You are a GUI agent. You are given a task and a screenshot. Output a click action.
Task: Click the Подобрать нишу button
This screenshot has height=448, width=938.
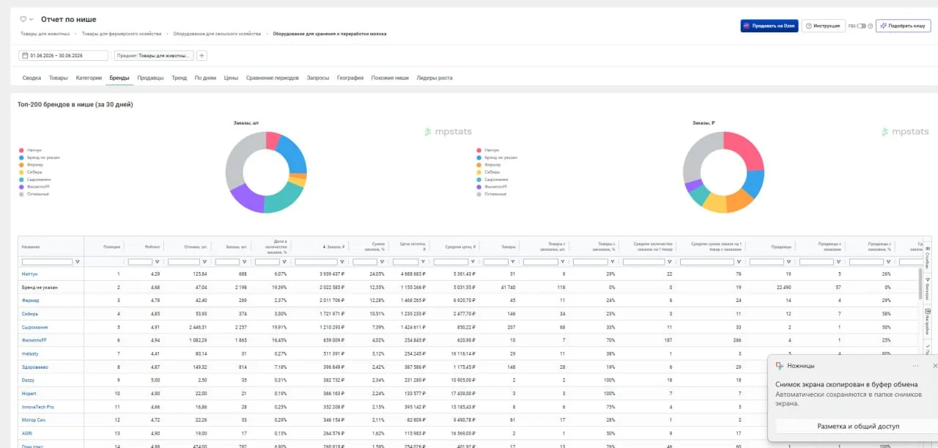click(903, 26)
